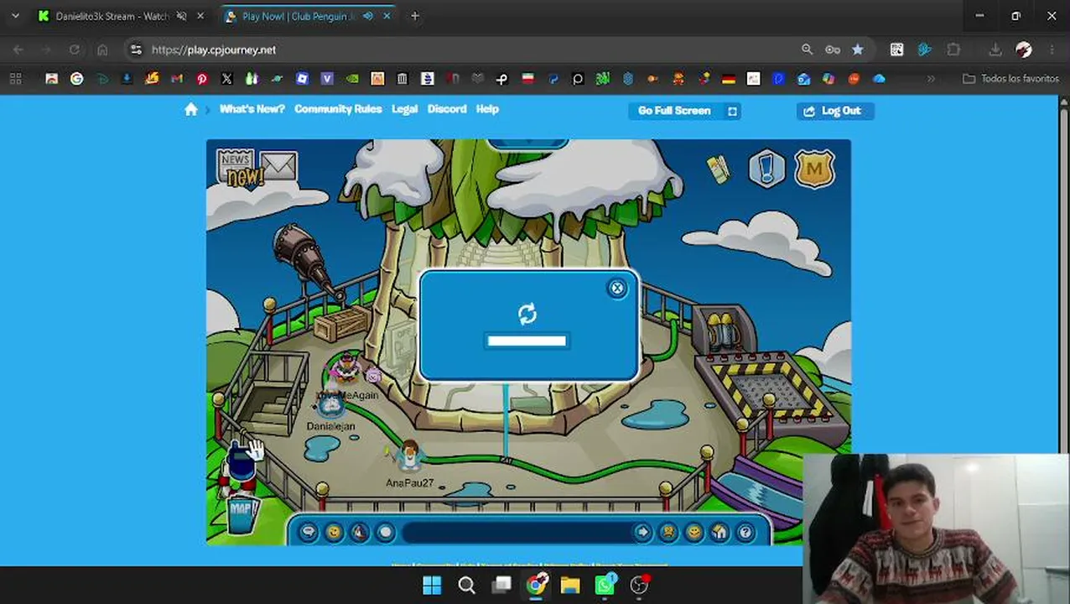This screenshot has height=604, width=1070.
Task: Open the zoom magnifier in address bar
Action: click(x=807, y=49)
